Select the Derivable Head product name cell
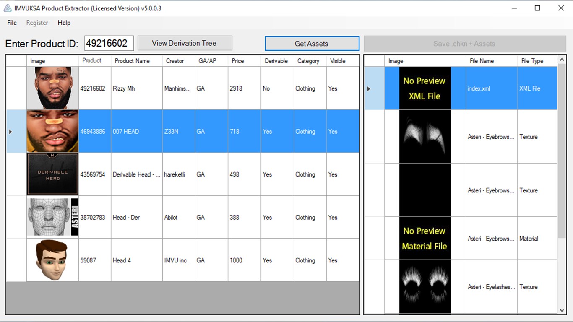 coord(137,174)
